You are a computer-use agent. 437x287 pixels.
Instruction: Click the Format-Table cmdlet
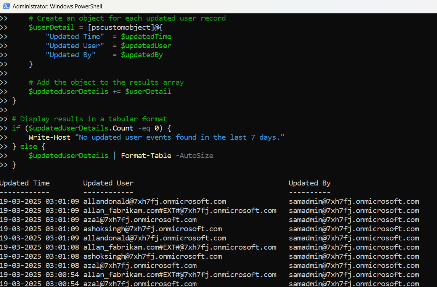tap(146, 156)
